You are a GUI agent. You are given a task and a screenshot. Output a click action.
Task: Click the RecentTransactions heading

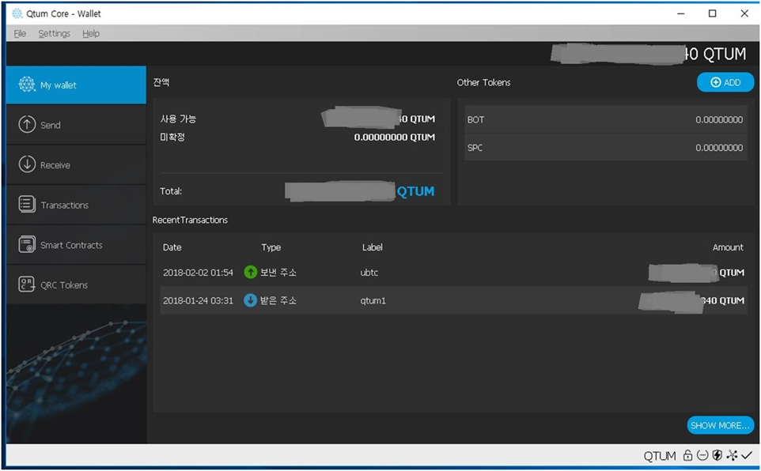[190, 220]
